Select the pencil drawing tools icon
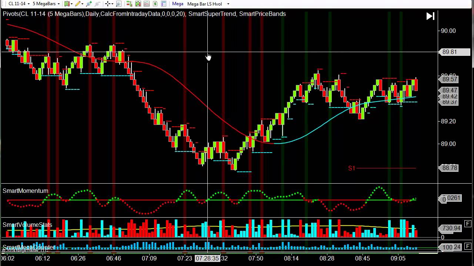Screen dimensions: 474x266 (77, 4)
